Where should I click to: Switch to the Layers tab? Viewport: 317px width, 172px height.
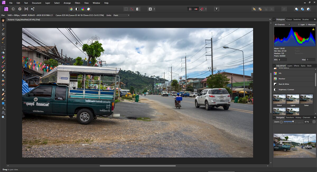(290, 66)
